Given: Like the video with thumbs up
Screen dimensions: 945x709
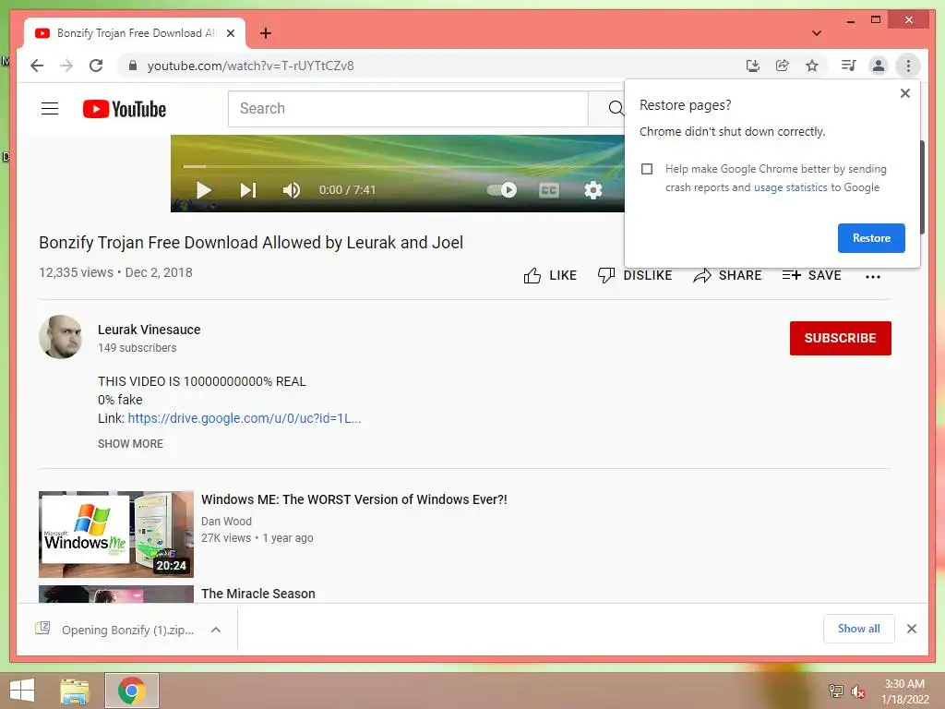Looking at the screenshot, I should click(x=550, y=275).
